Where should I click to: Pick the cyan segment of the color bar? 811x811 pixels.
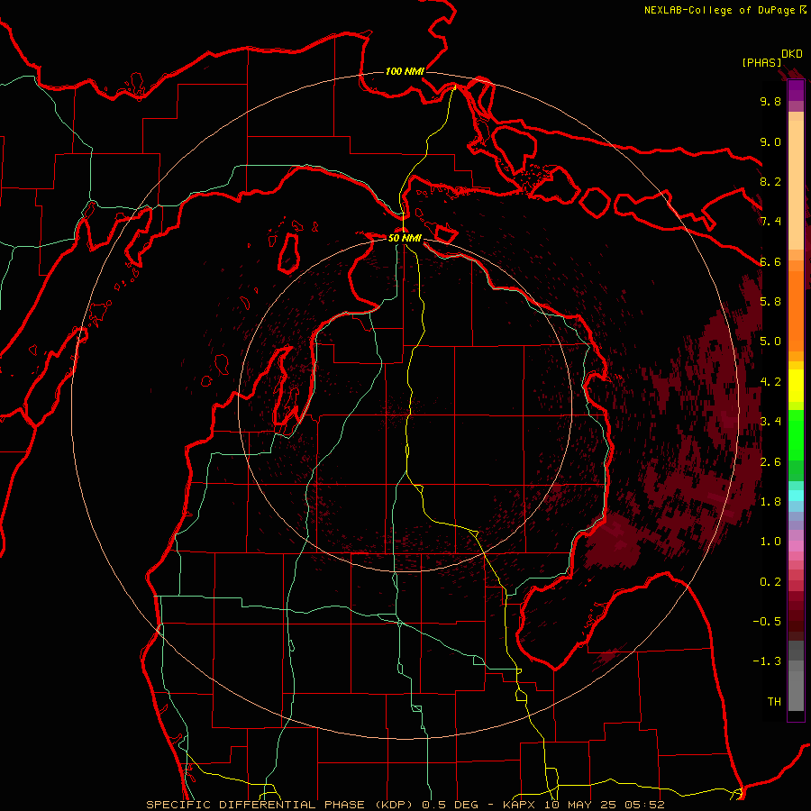(x=796, y=496)
